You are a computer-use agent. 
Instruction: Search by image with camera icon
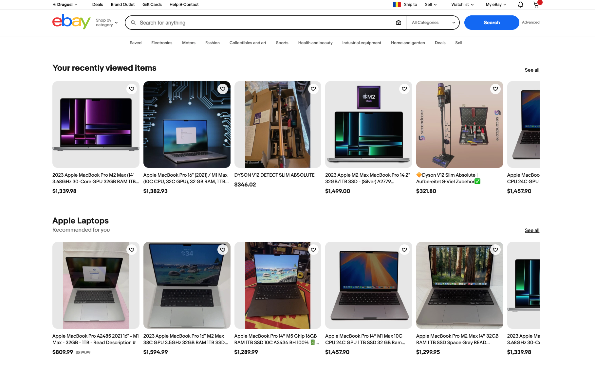398,23
